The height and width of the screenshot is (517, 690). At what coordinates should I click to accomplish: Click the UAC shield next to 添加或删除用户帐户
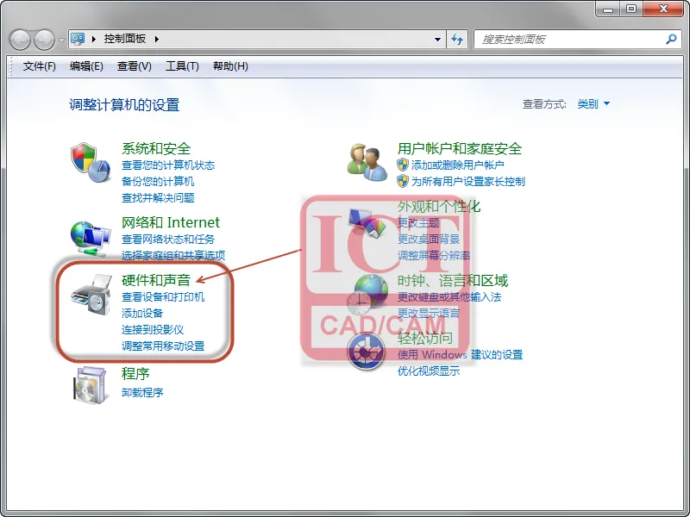click(x=403, y=165)
